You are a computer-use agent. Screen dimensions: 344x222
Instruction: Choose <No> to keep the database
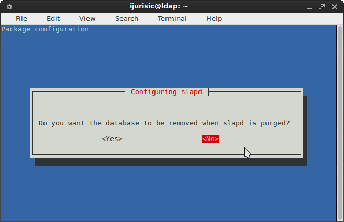[x=210, y=139]
